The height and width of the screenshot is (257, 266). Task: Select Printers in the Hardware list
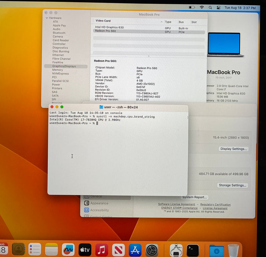(57, 88)
